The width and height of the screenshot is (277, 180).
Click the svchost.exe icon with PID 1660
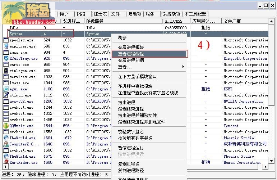pos(6,150)
